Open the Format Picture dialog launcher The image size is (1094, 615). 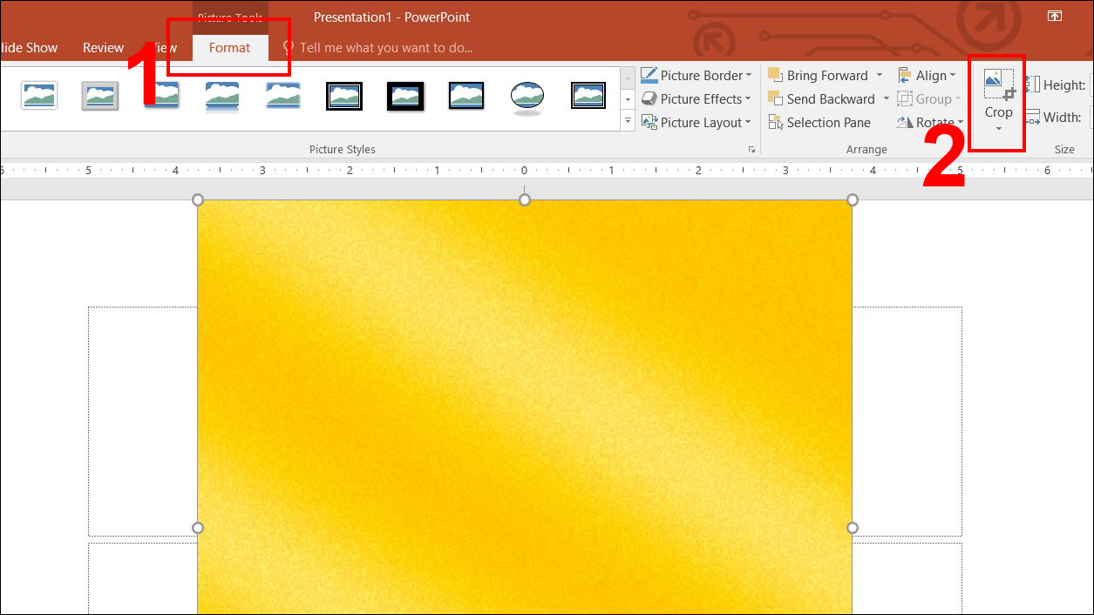(751, 150)
